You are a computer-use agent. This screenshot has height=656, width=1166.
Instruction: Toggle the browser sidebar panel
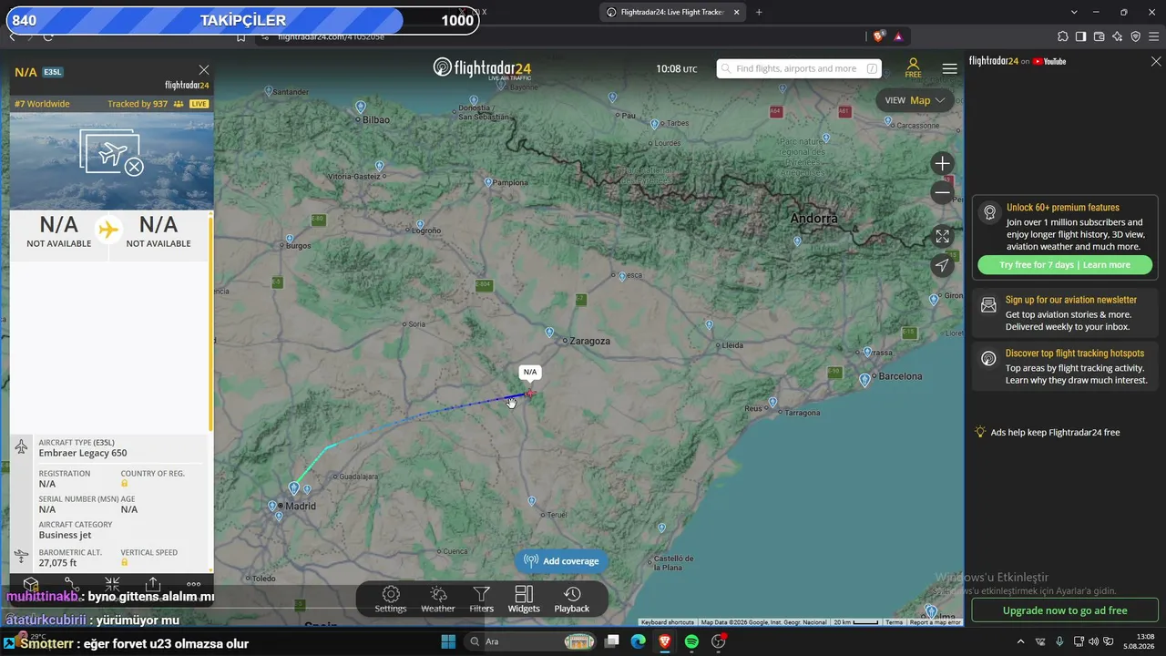[1081, 36]
